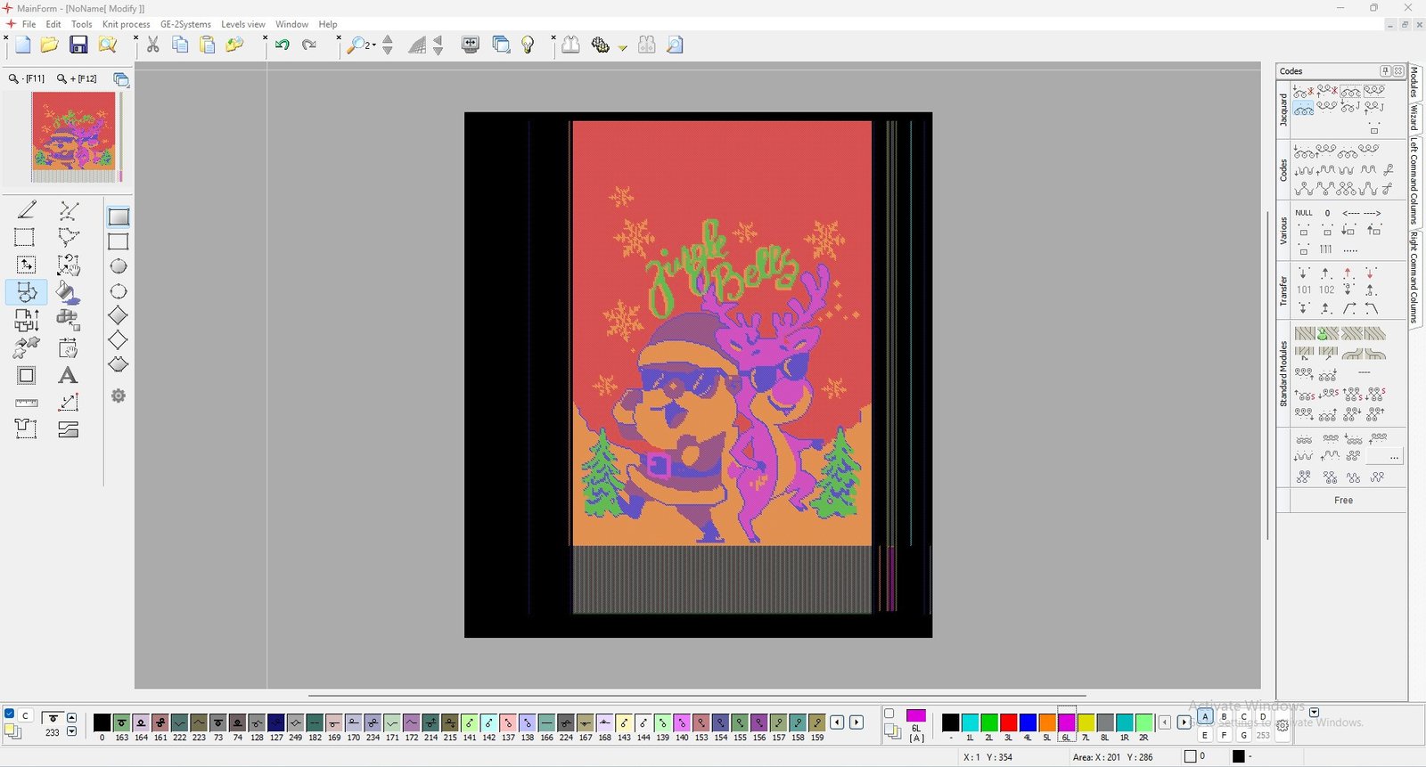The height and width of the screenshot is (767, 1426).
Task: Click the zoom out F11 button
Action: pos(27,79)
